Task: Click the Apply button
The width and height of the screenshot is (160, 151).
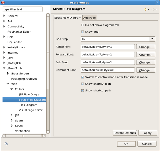Action: (148, 133)
